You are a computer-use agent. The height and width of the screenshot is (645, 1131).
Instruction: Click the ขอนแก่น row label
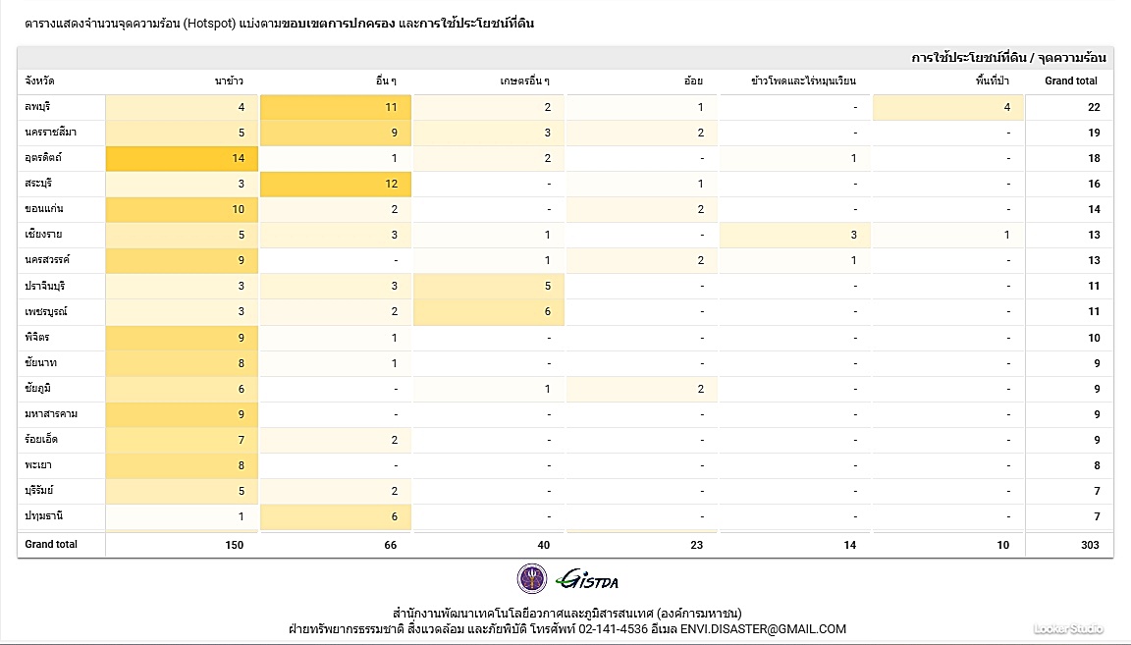(x=43, y=209)
